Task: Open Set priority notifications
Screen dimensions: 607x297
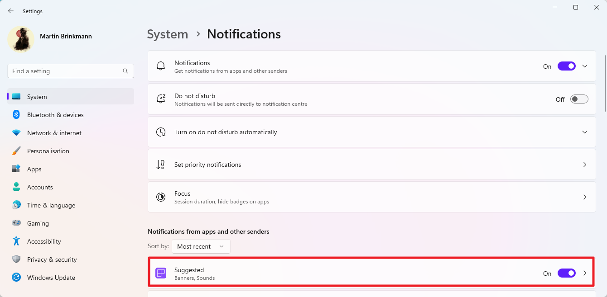Action: 371,165
